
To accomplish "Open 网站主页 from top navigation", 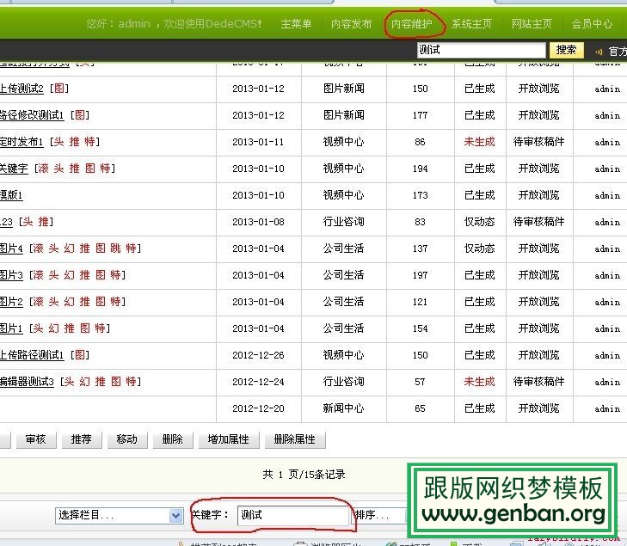I will point(532,24).
